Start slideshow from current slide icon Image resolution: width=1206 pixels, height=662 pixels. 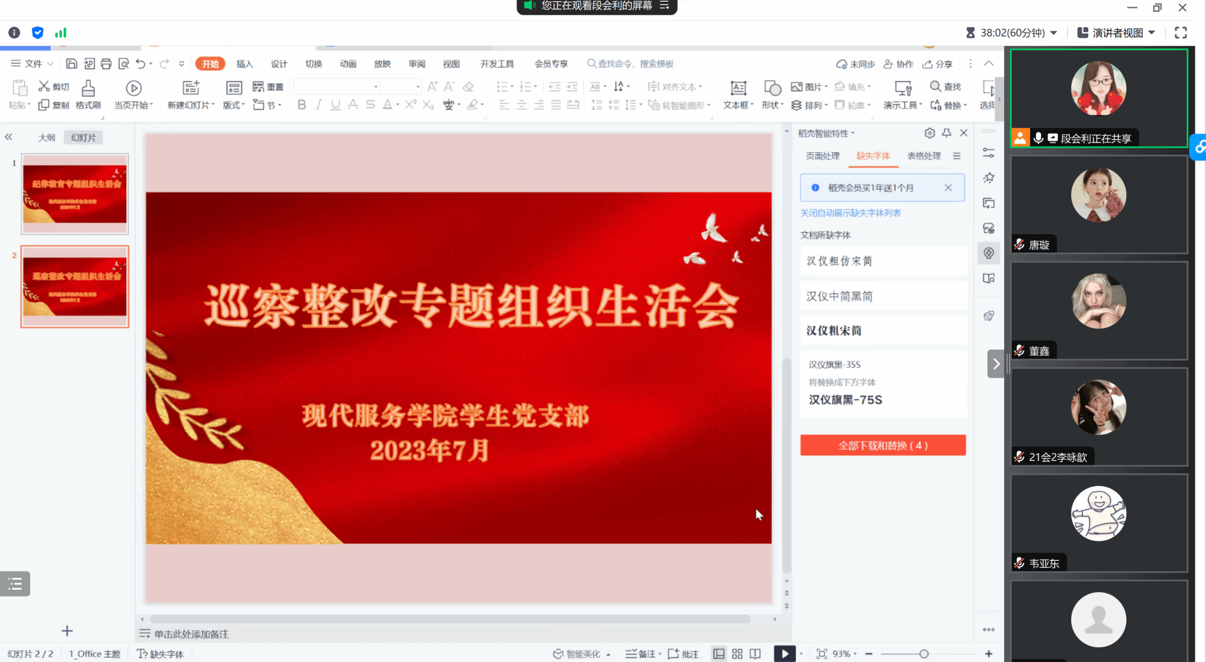coord(134,88)
